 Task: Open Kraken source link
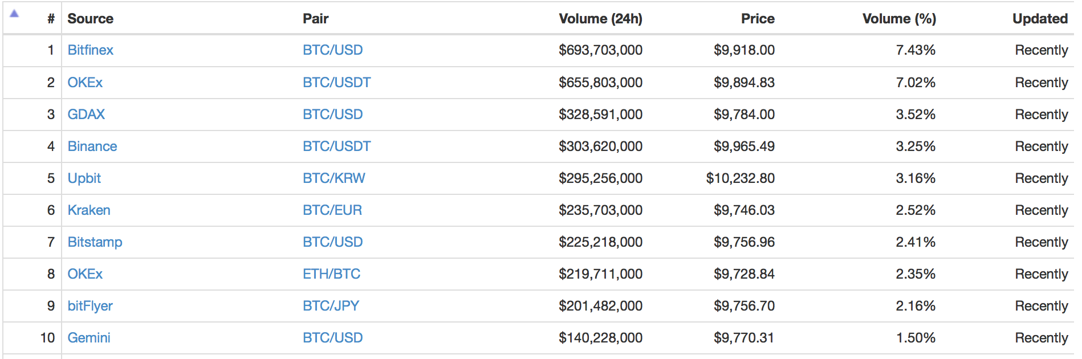click(88, 210)
